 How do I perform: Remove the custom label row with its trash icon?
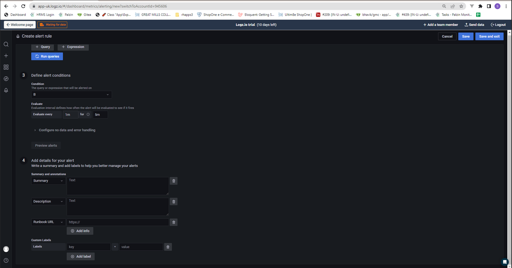(168, 247)
